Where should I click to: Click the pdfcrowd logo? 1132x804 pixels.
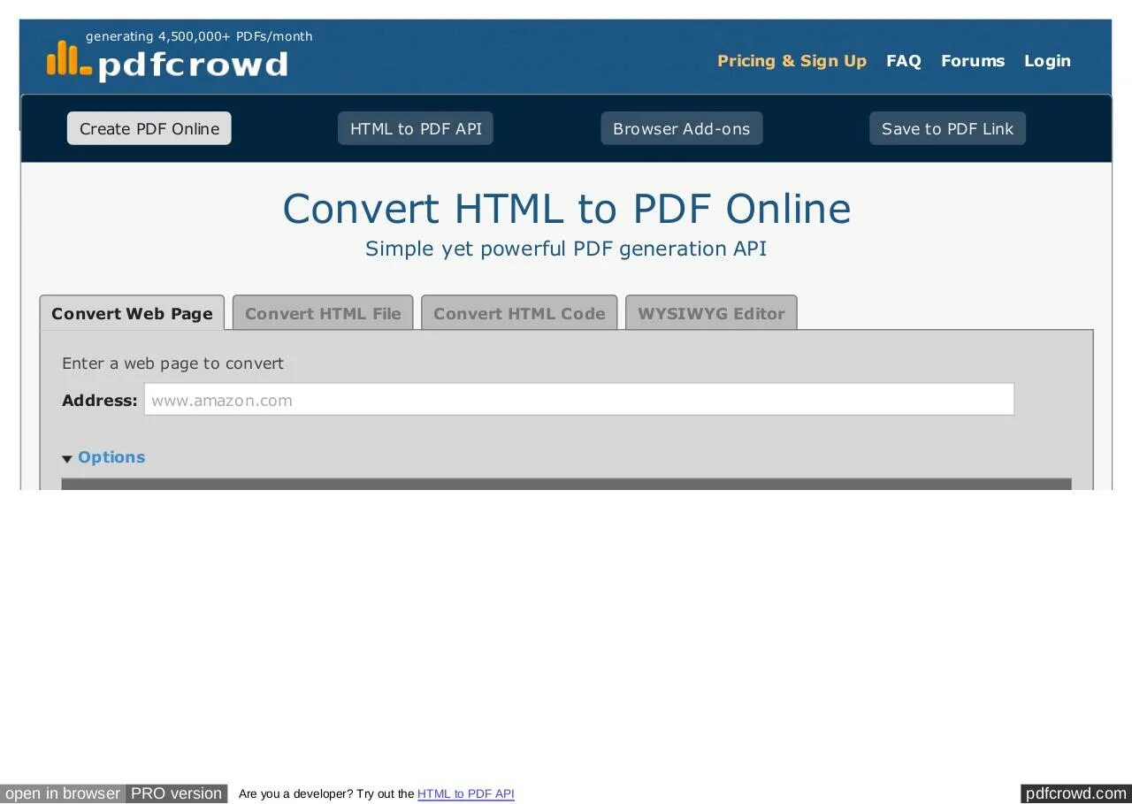[x=167, y=62]
